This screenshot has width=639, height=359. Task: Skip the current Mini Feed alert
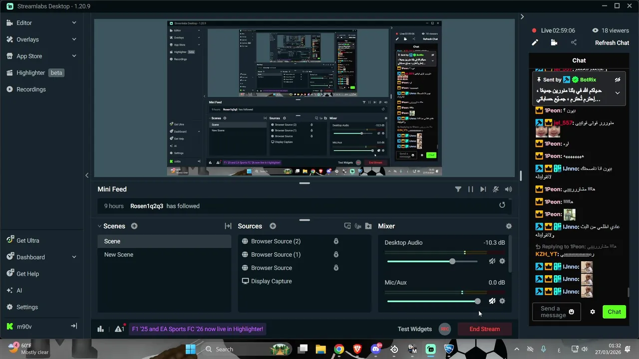click(483, 189)
